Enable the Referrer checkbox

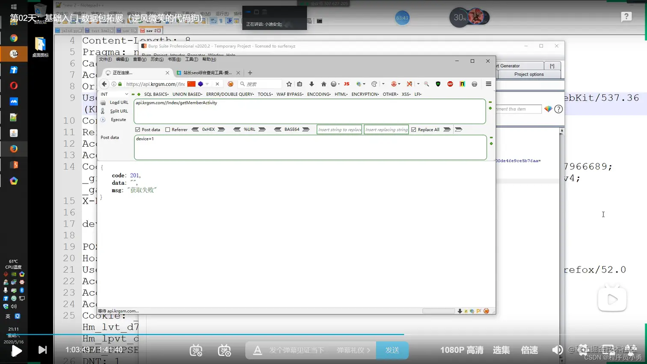click(x=168, y=130)
